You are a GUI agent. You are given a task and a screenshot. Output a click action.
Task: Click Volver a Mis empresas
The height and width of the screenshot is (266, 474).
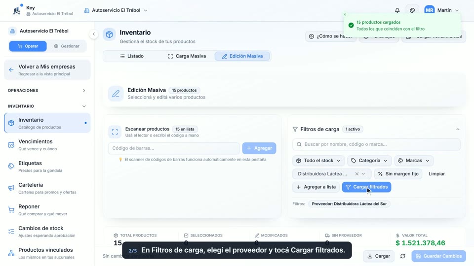[x=47, y=70]
